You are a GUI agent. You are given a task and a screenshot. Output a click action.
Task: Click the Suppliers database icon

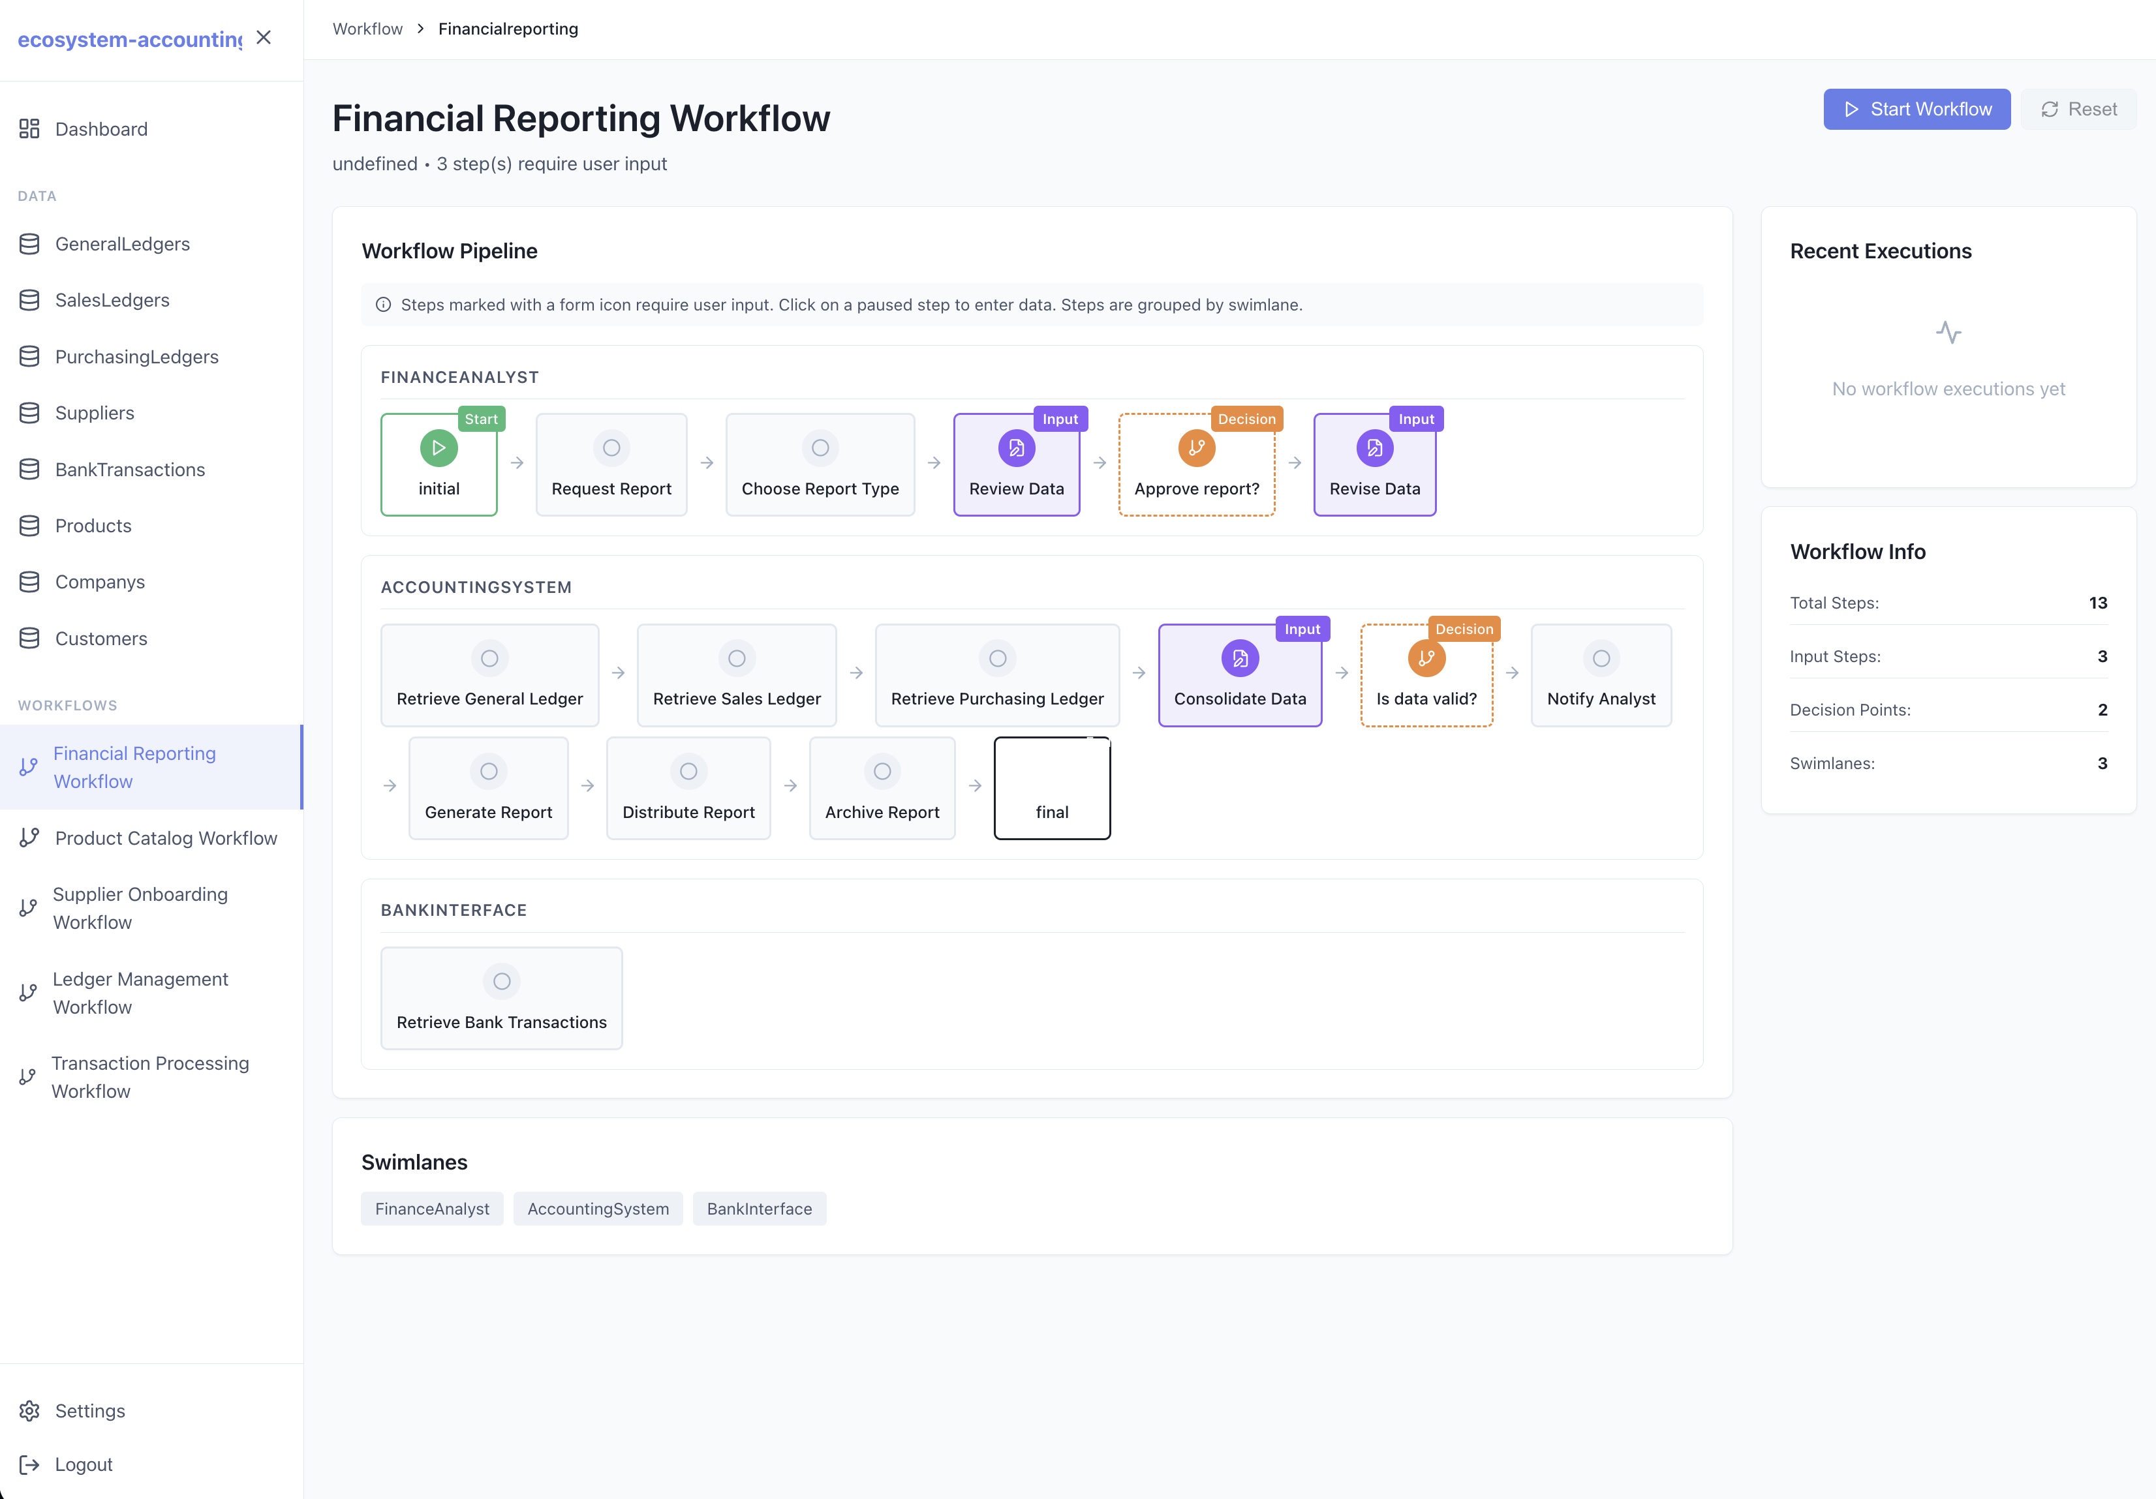click(29, 412)
